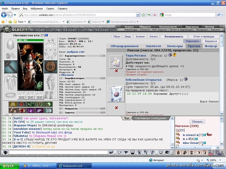This screenshot has height=169, width=226.
Task: Click the green dragon pet icon
Action: [x=39, y=85]
